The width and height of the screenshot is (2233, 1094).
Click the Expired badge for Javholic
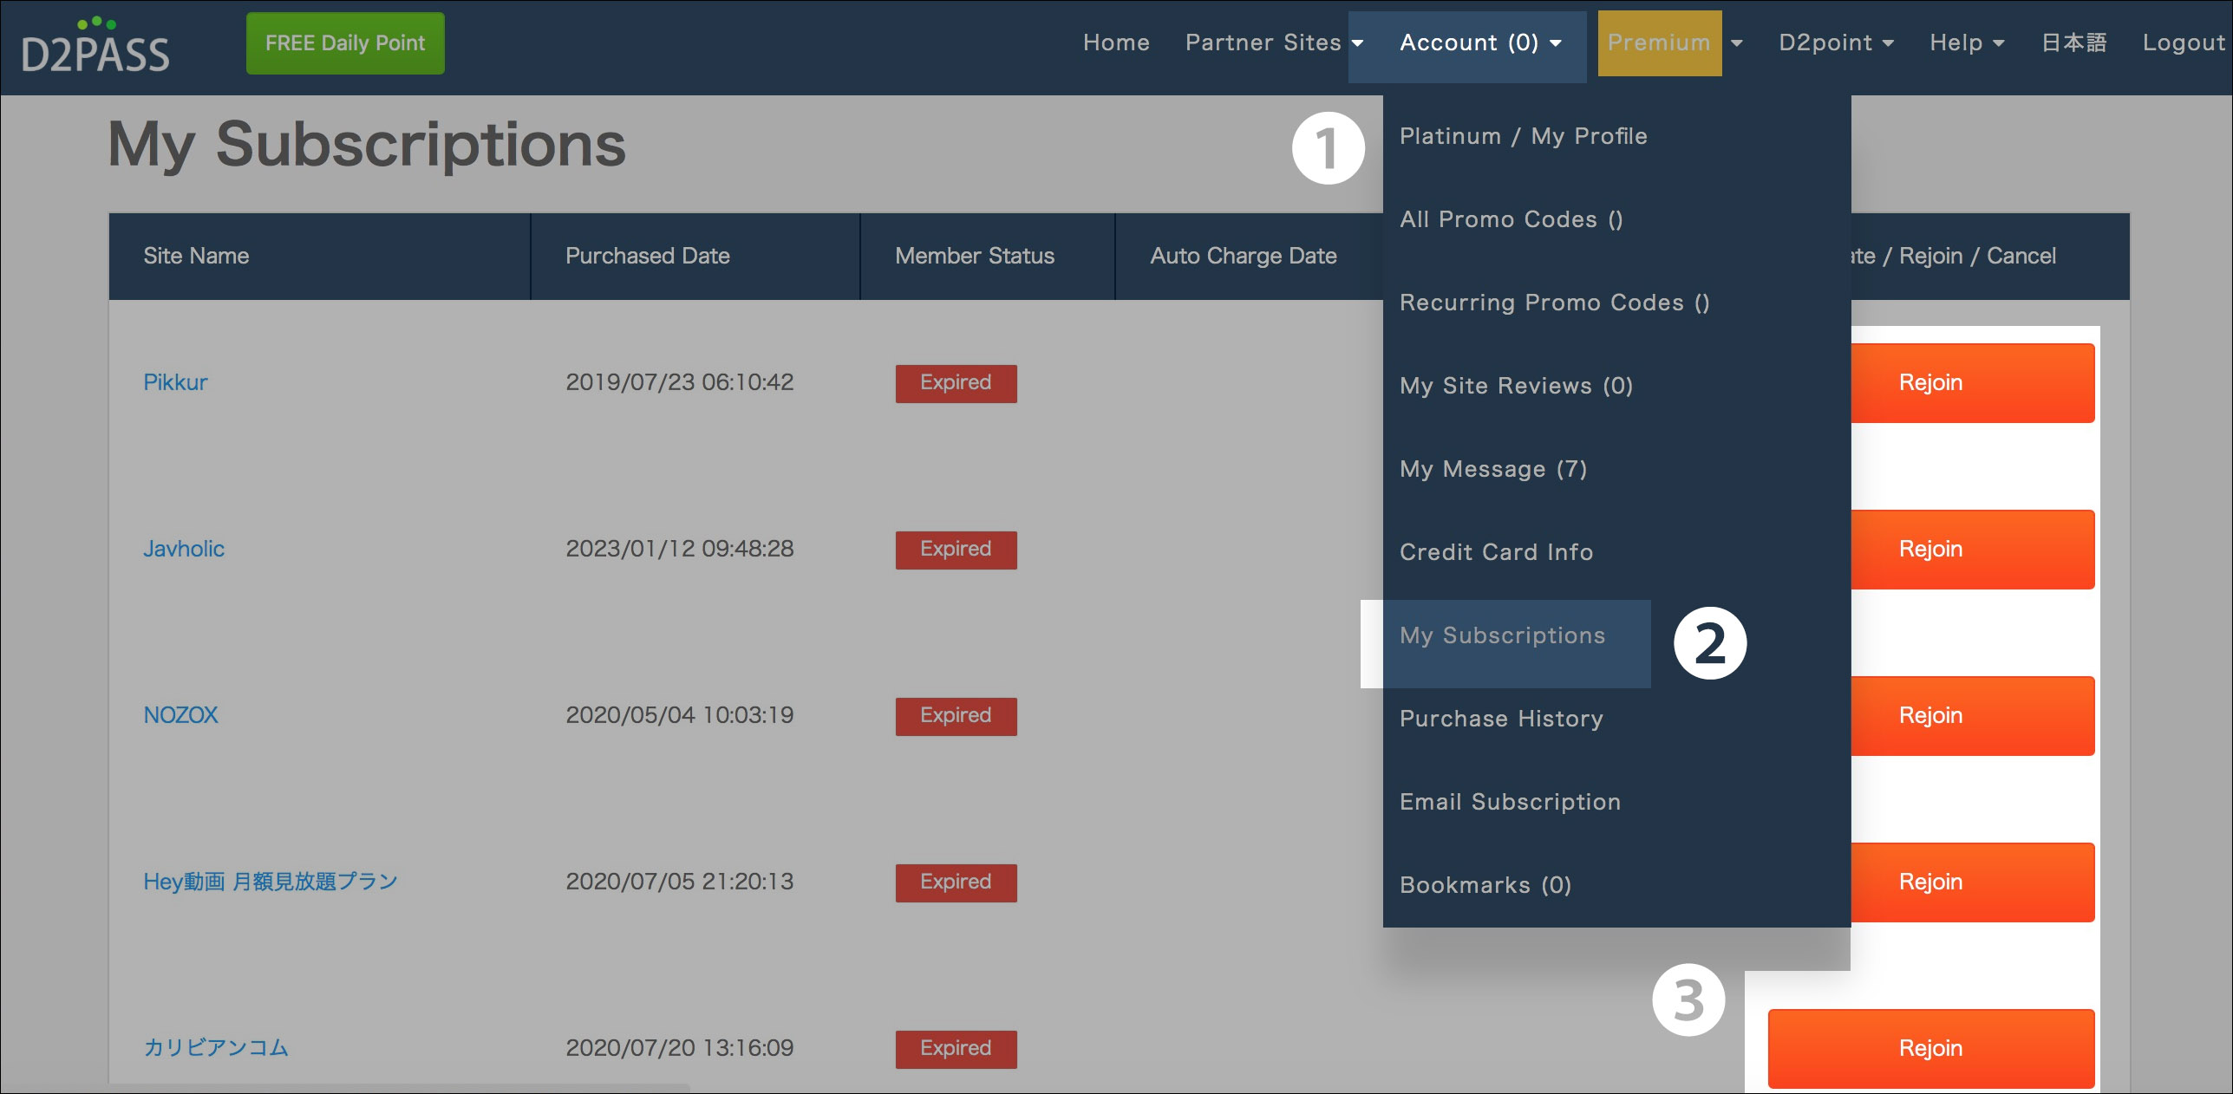point(956,550)
